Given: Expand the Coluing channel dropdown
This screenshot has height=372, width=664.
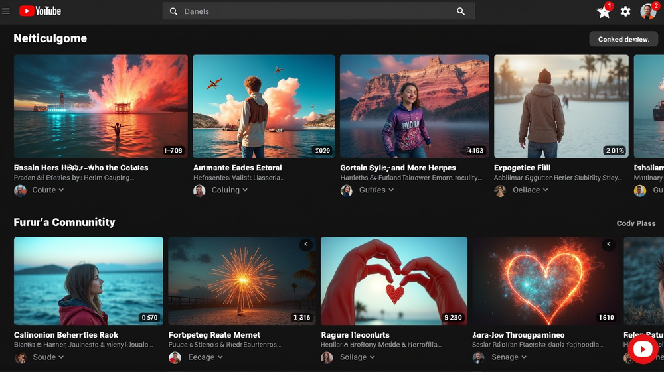Looking at the screenshot, I should [x=245, y=190].
